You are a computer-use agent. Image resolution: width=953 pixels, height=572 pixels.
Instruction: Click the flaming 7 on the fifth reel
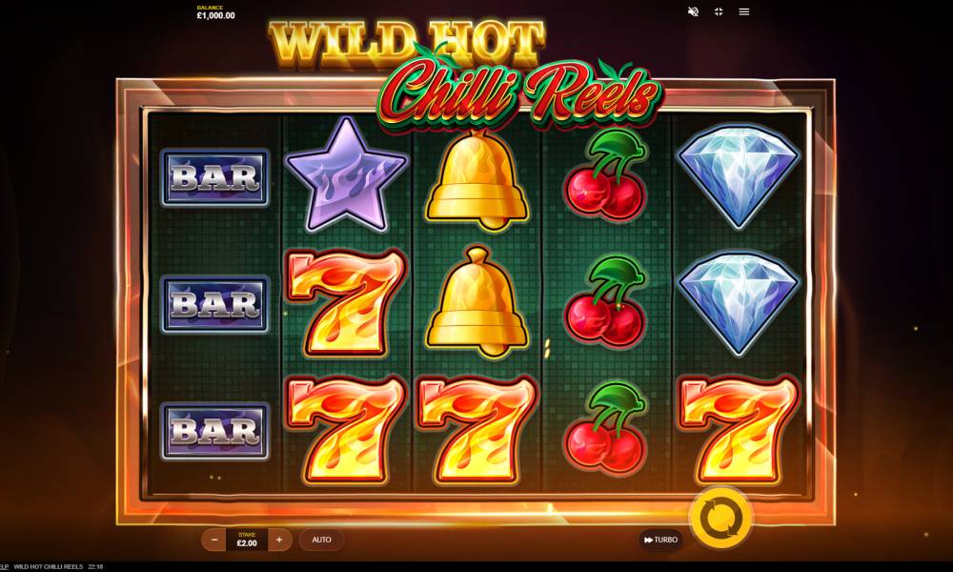(738, 429)
